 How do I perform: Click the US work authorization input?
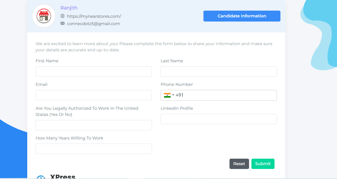click(x=94, y=125)
